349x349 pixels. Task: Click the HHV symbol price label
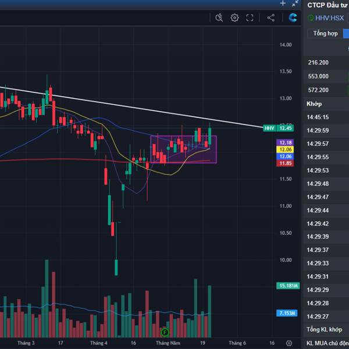pos(269,128)
